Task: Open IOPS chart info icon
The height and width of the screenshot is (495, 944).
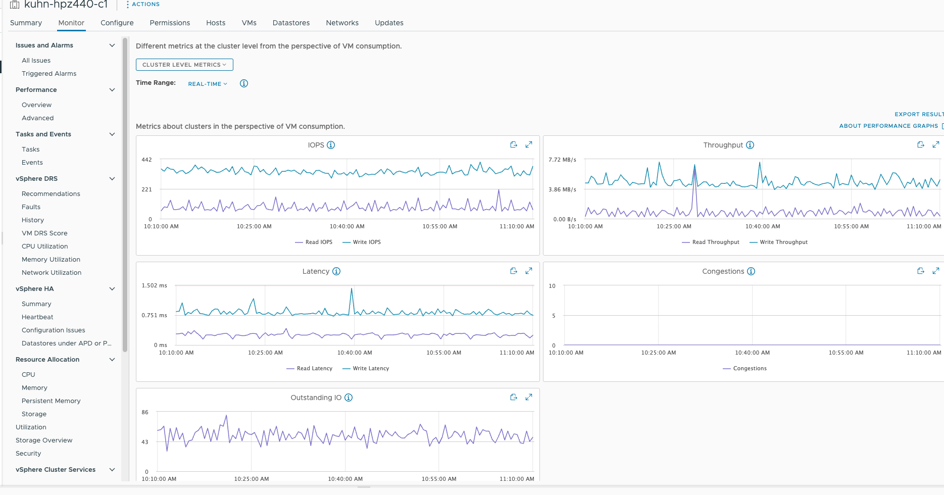Action: tap(331, 145)
